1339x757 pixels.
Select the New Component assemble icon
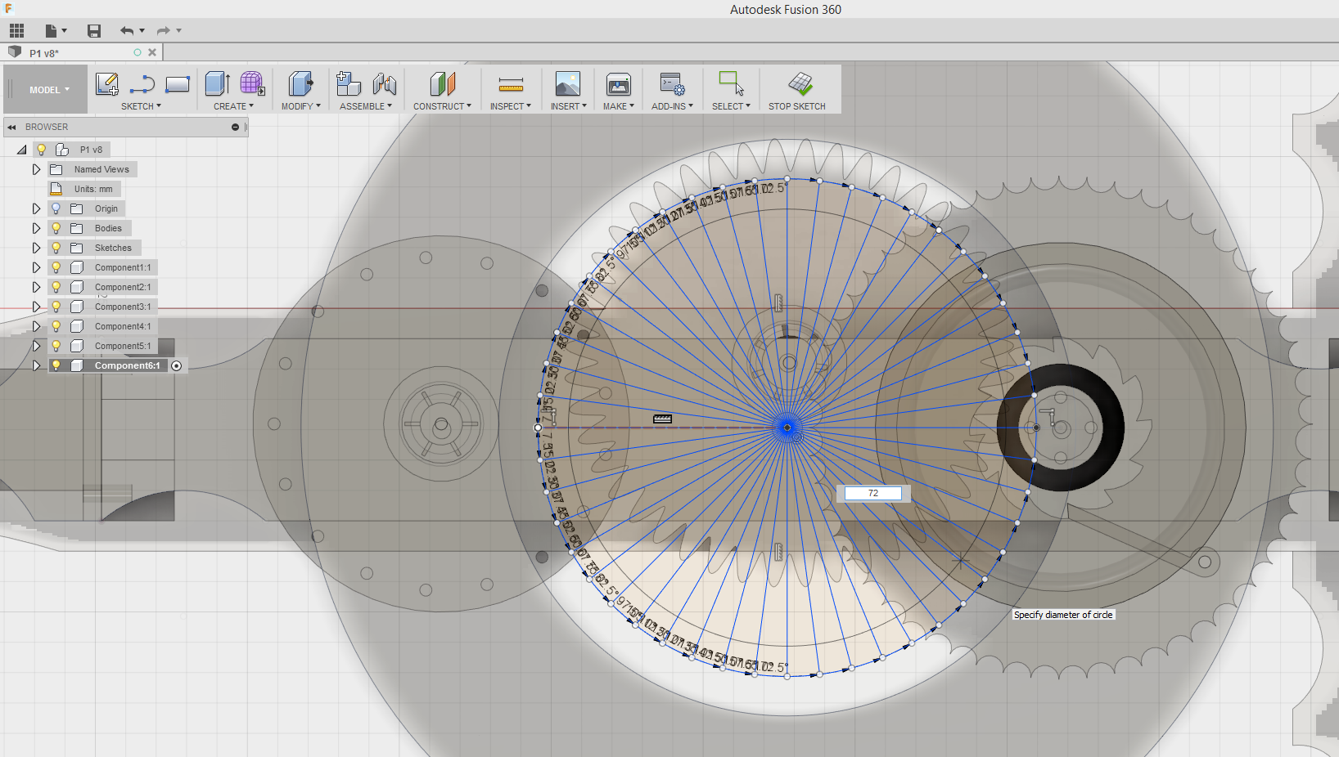(349, 83)
